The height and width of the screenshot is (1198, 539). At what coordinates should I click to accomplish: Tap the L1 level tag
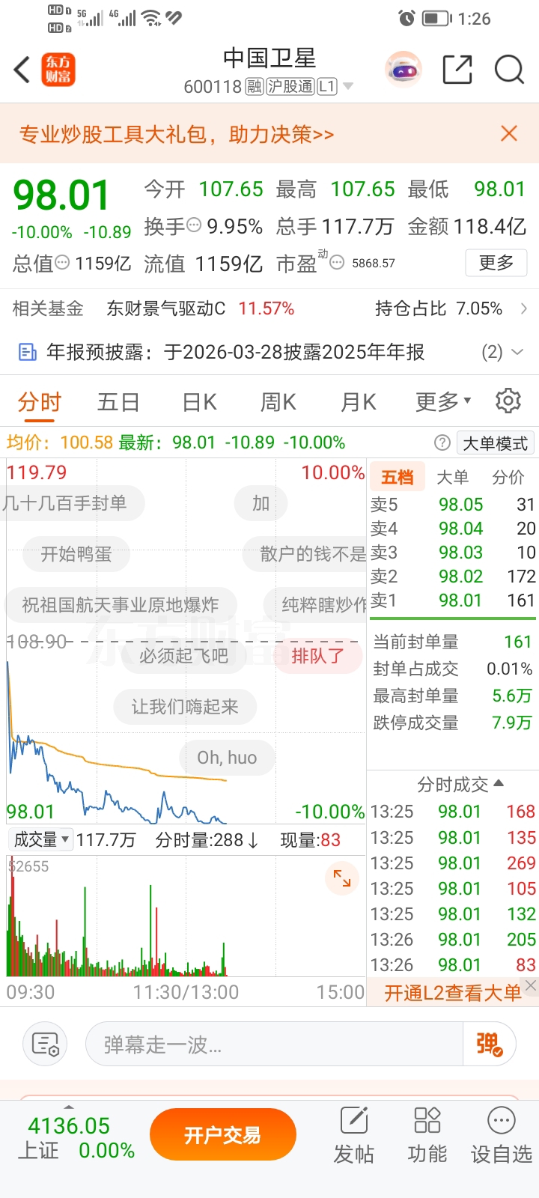[x=327, y=87]
